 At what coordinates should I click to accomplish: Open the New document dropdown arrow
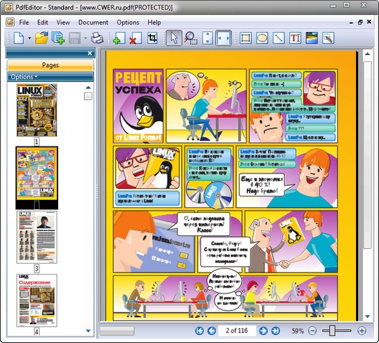pyautogui.click(x=30, y=38)
